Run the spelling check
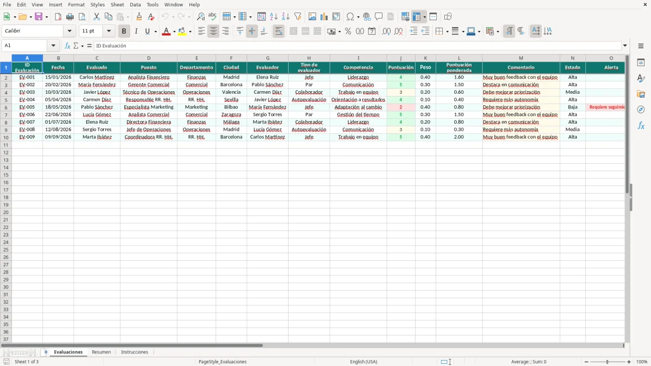This screenshot has height=366, width=651. click(213, 17)
